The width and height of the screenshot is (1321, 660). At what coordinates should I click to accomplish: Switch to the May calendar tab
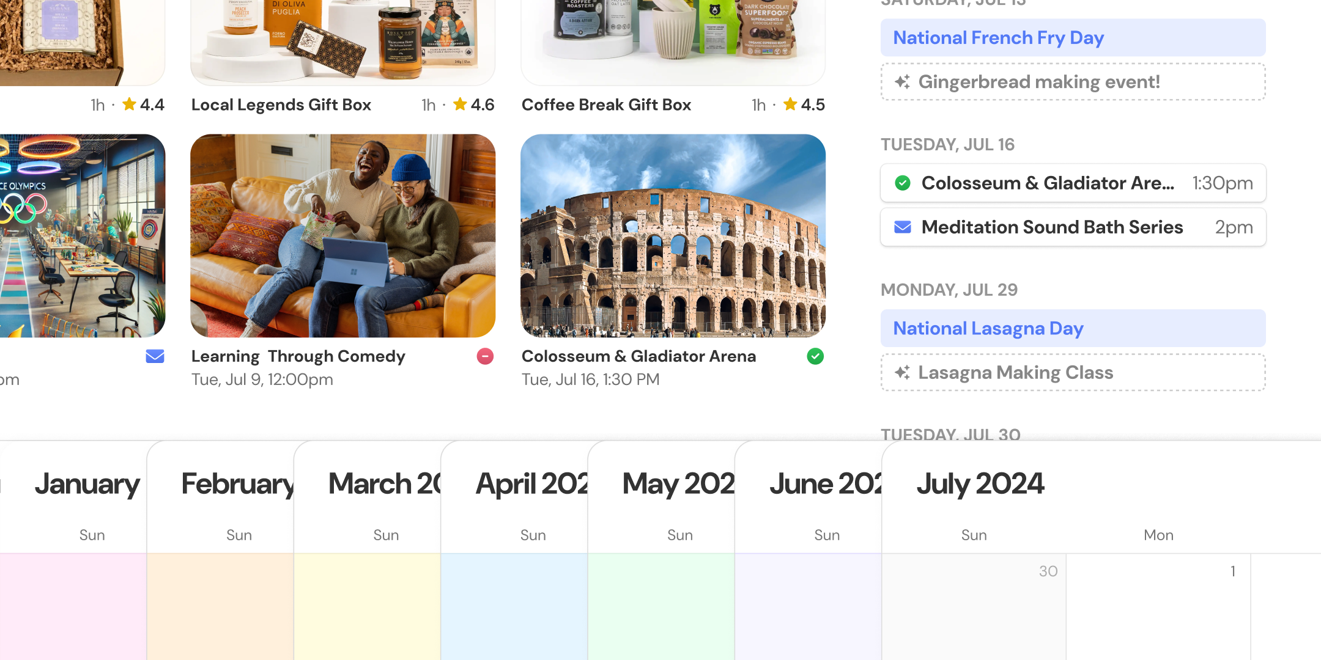tap(678, 484)
